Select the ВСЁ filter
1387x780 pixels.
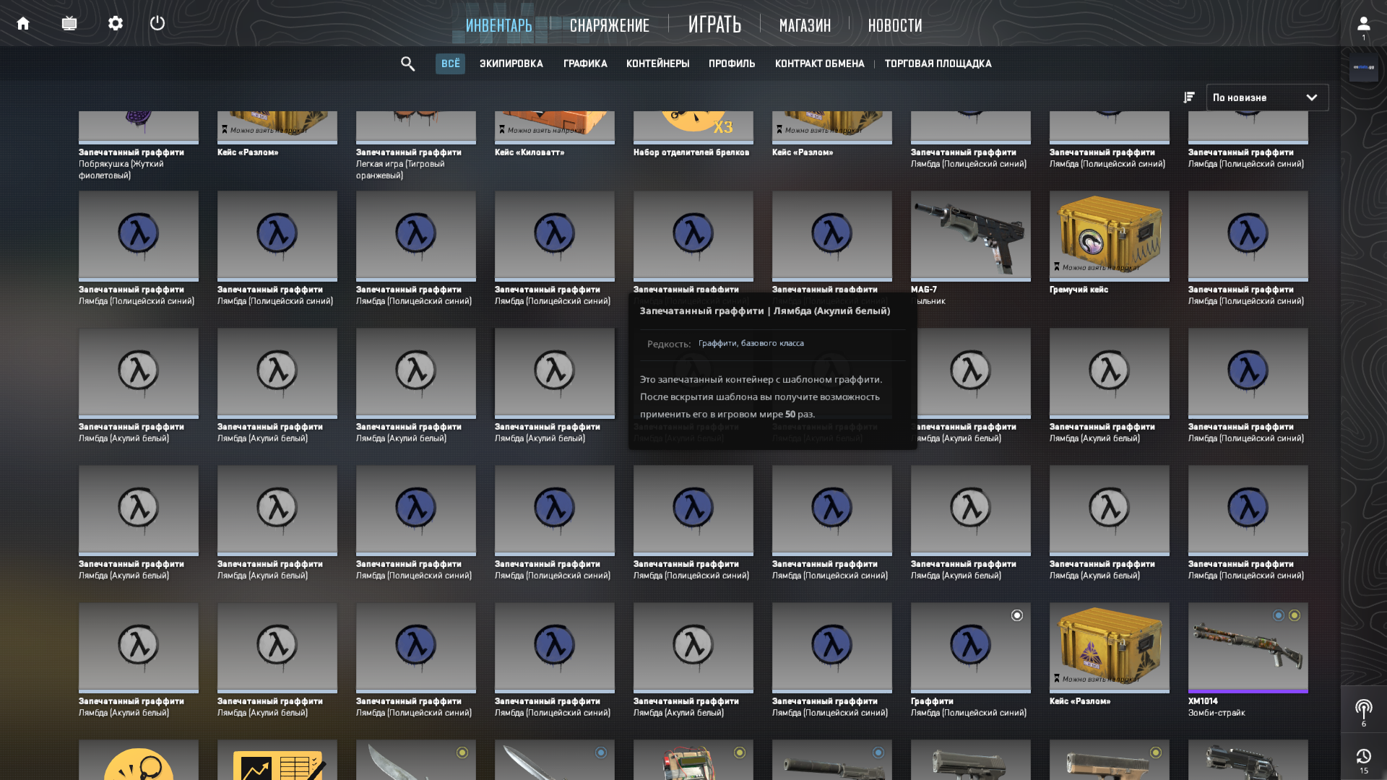(450, 64)
